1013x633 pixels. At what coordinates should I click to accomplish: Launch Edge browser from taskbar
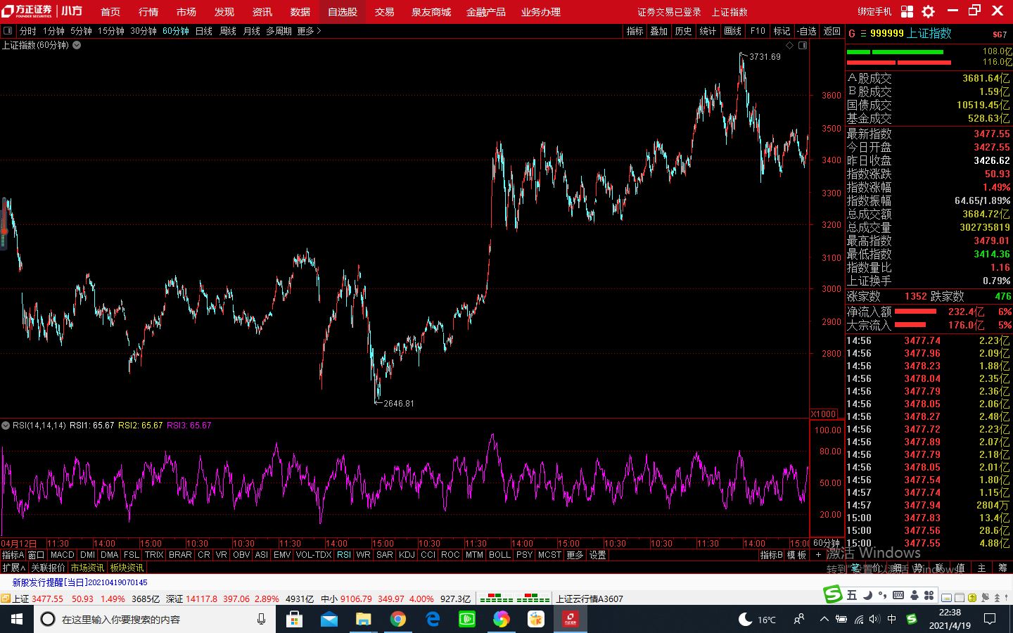[432, 619]
